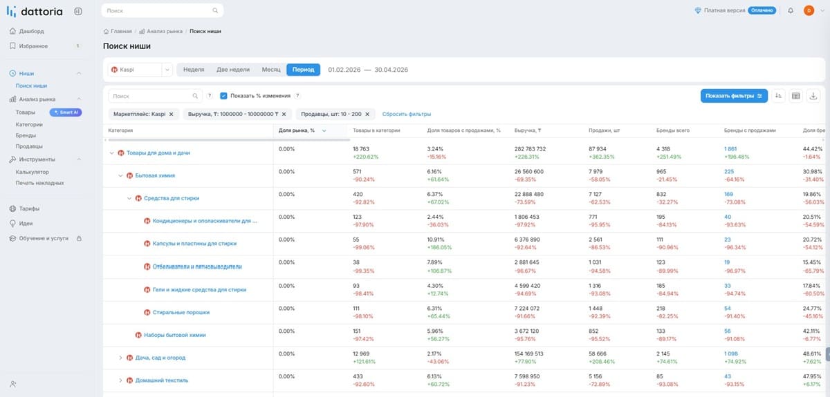Click the user icon at sidebar bottom

[13, 383]
